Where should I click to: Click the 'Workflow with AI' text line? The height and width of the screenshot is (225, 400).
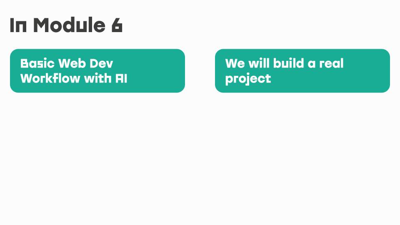(x=74, y=78)
